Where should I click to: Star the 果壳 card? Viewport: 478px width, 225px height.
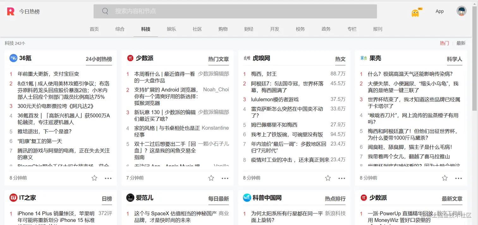pyautogui.click(x=445, y=178)
